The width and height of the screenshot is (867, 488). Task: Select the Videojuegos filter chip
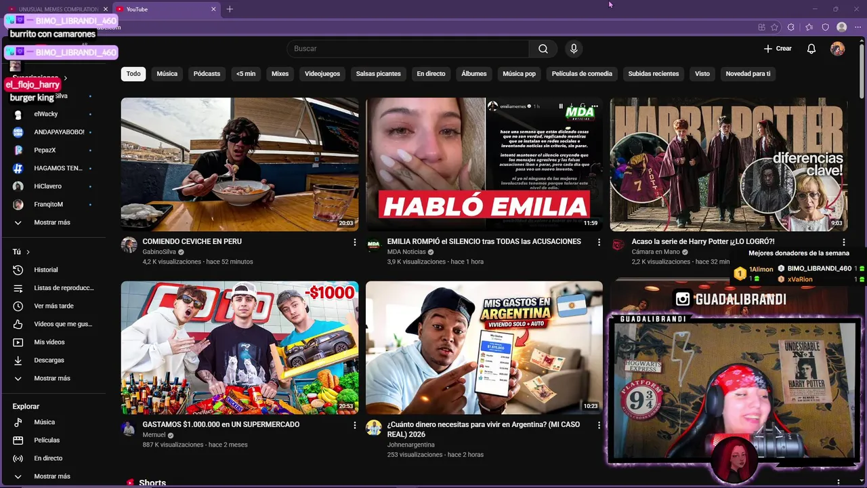pyautogui.click(x=322, y=74)
